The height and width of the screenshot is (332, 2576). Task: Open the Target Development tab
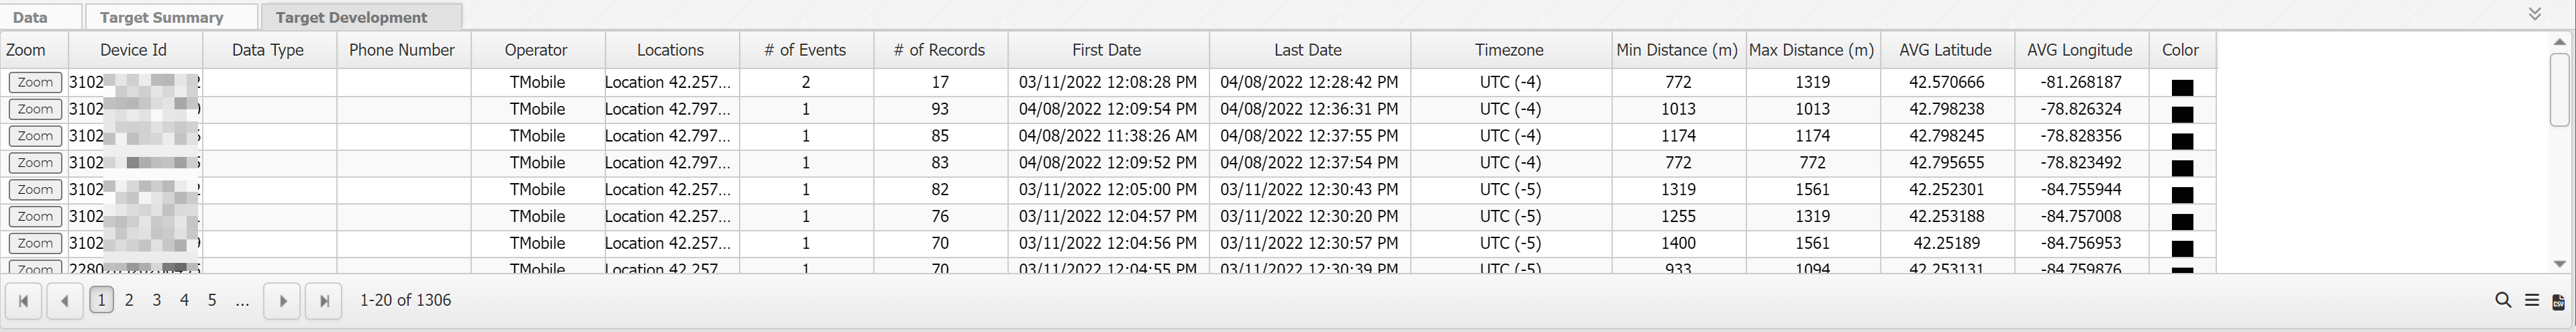[x=351, y=17]
